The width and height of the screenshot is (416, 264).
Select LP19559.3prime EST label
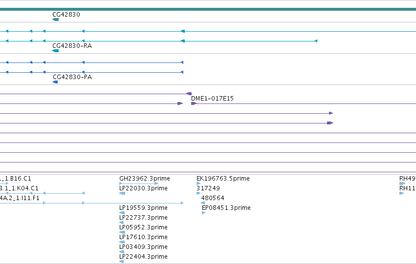click(144, 208)
